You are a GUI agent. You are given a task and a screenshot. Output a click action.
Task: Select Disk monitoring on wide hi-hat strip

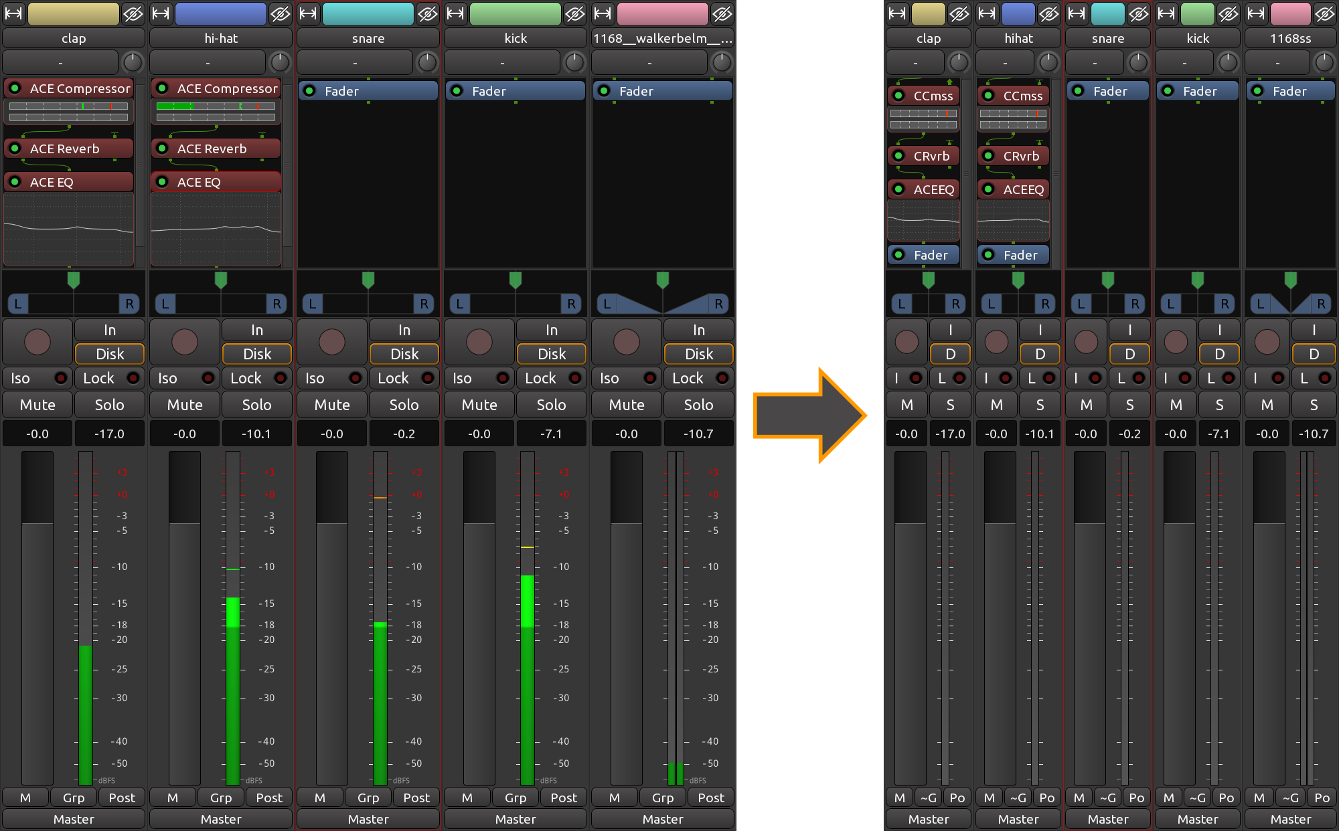click(257, 354)
